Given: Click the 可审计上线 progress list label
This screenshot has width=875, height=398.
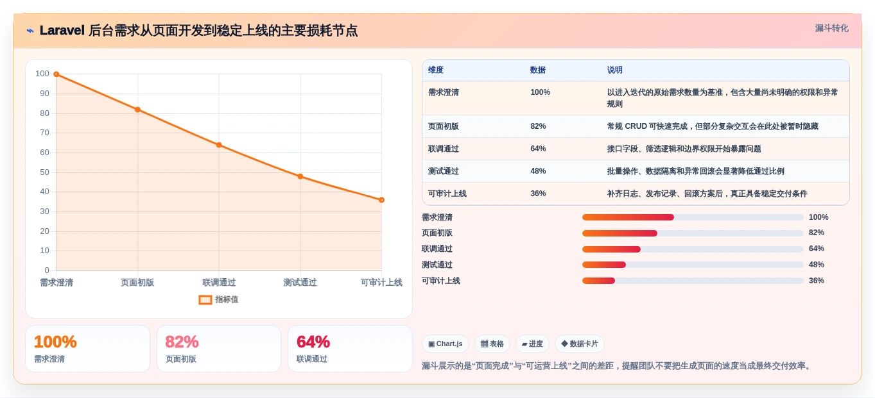Looking at the screenshot, I should [441, 281].
